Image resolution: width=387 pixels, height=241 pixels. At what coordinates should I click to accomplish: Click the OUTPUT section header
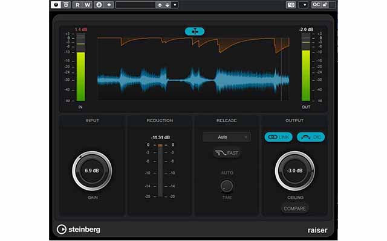point(294,120)
